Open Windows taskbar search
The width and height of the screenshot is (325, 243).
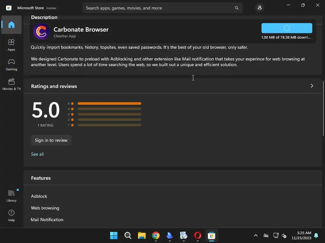128,235
